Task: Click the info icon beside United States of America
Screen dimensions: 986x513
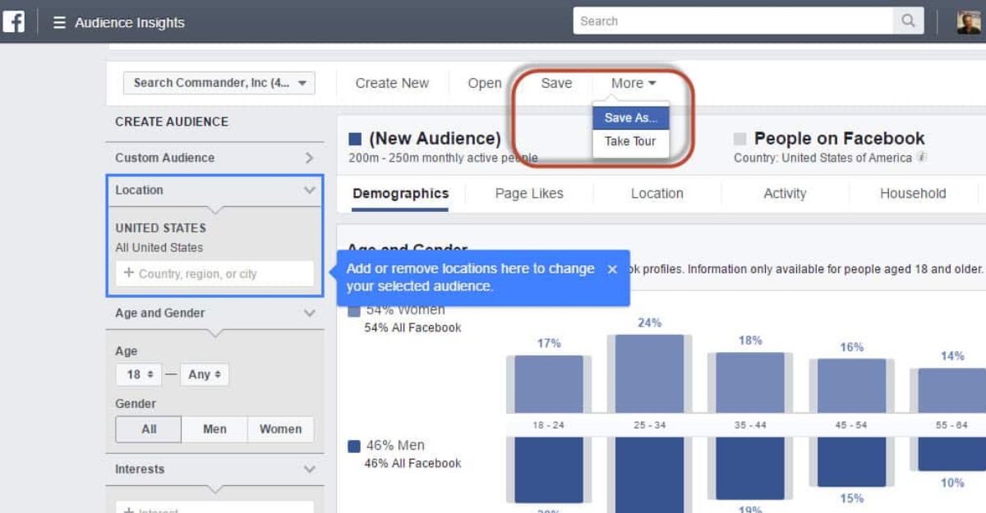Action: tap(922, 158)
